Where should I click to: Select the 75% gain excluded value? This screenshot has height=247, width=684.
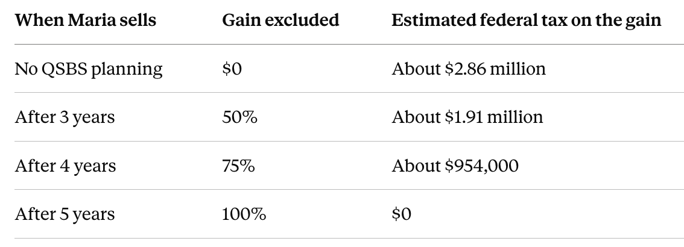coord(238,166)
